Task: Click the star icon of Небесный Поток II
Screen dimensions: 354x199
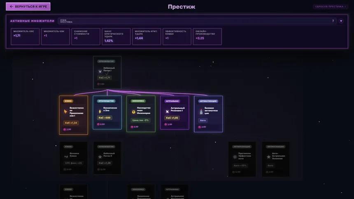Action: [x=100, y=157]
